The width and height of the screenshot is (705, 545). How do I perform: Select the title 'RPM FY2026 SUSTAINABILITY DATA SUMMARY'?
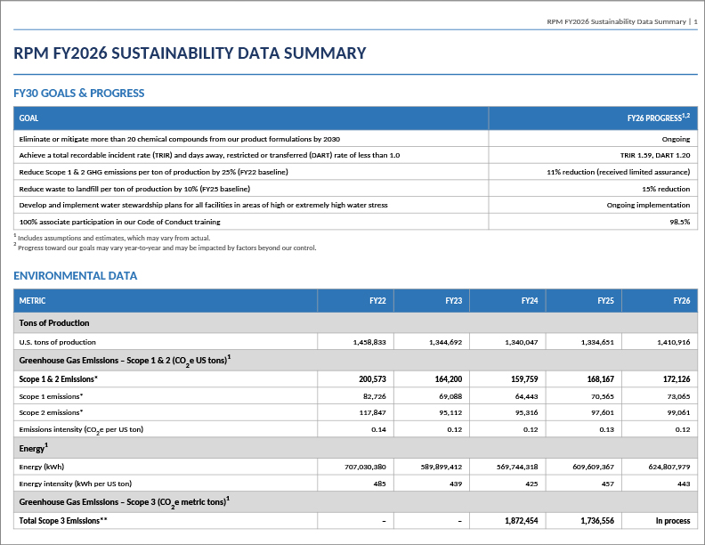[190, 53]
